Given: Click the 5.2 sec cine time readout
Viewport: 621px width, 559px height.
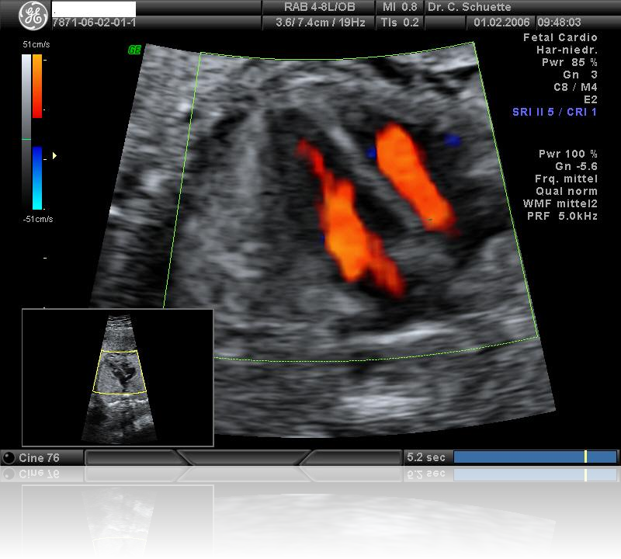Looking at the screenshot, I should pos(426,458).
